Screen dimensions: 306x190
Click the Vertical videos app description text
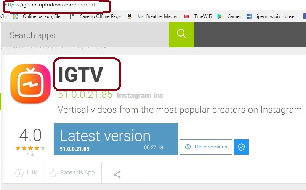pos(180,110)
